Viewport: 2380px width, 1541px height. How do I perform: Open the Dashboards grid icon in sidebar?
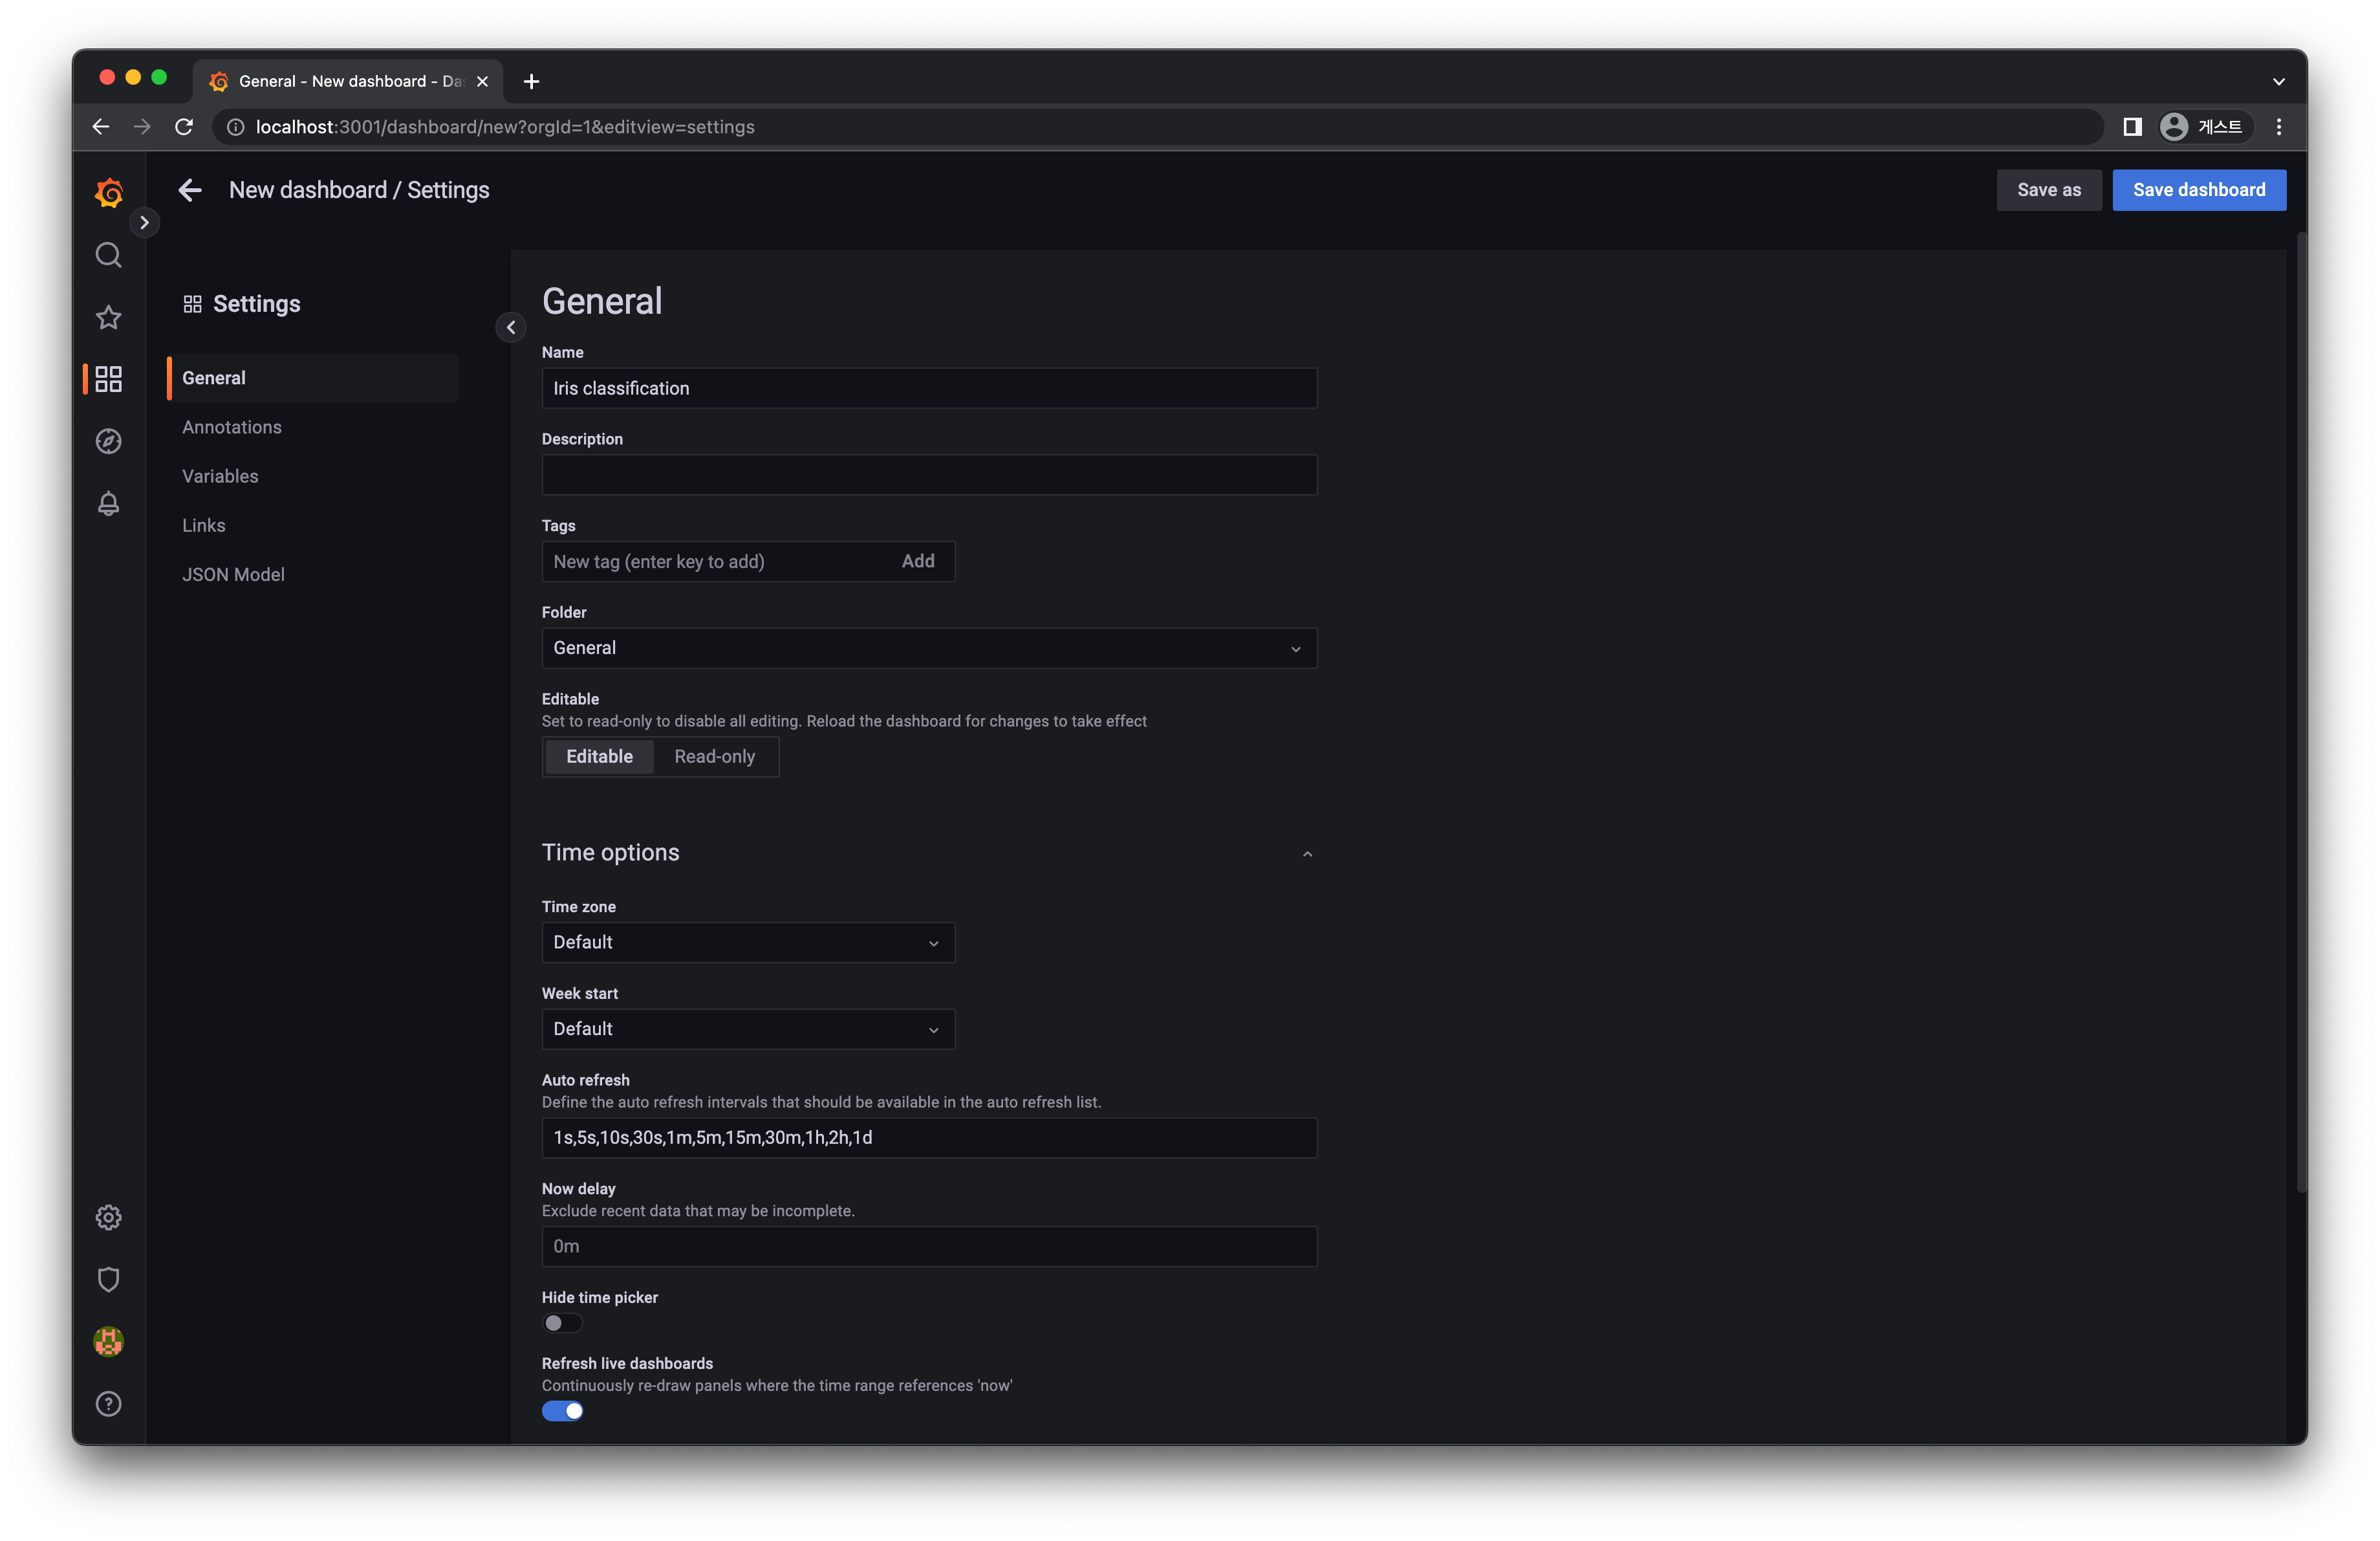click(x=109, y=379)
